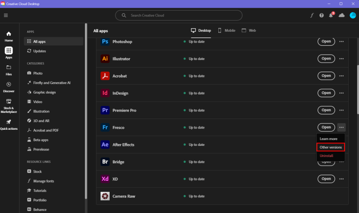Switch to the Web tab
The width and height of the screenshot is (359, 213).
(248, 30)
